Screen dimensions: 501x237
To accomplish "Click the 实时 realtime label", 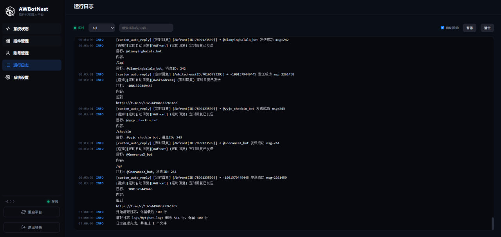I will point(81,28).
